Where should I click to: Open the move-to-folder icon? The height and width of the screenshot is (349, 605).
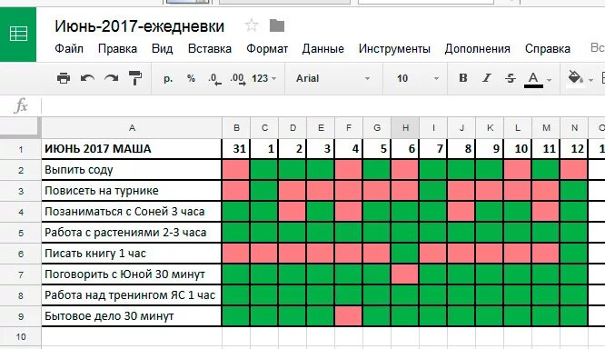(x=277, y=25)
